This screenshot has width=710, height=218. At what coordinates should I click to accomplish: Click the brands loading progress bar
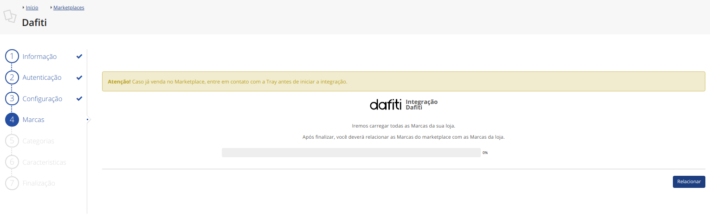351,153
